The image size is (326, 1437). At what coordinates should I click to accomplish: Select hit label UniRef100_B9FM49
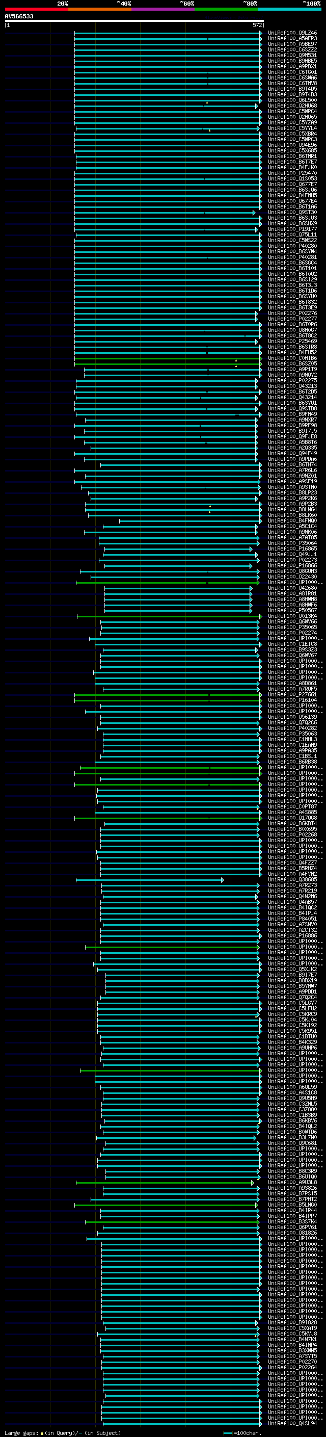292,414
